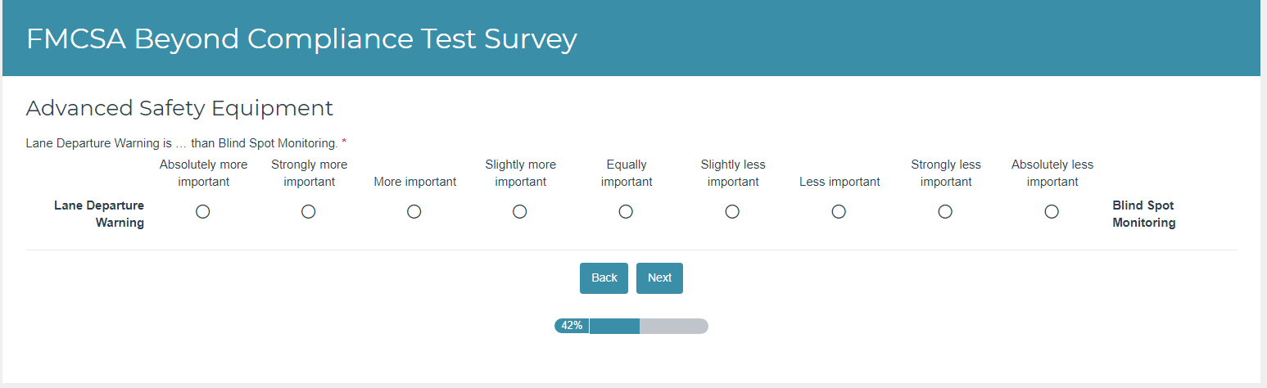Click the "Lane Departure Warning" row label

(x=99, y=214)
